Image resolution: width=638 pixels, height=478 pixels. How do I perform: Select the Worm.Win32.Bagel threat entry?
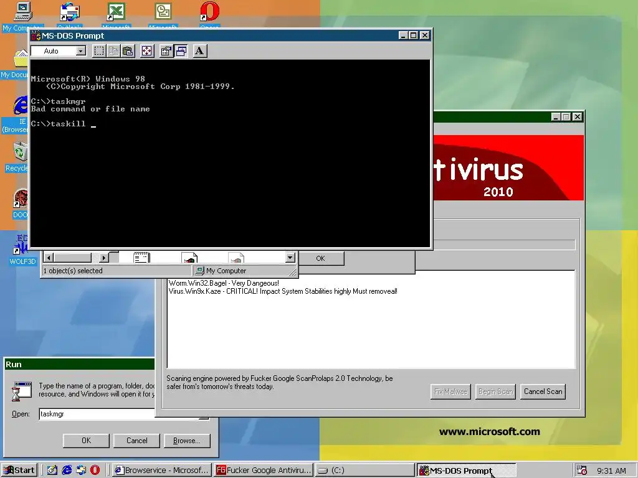point(224,283)
